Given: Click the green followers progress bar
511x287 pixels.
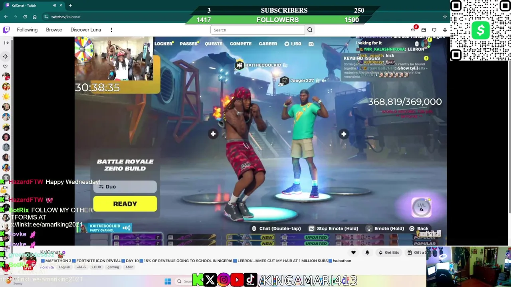Looking at the screenshot, I should [x=278, y=20].
